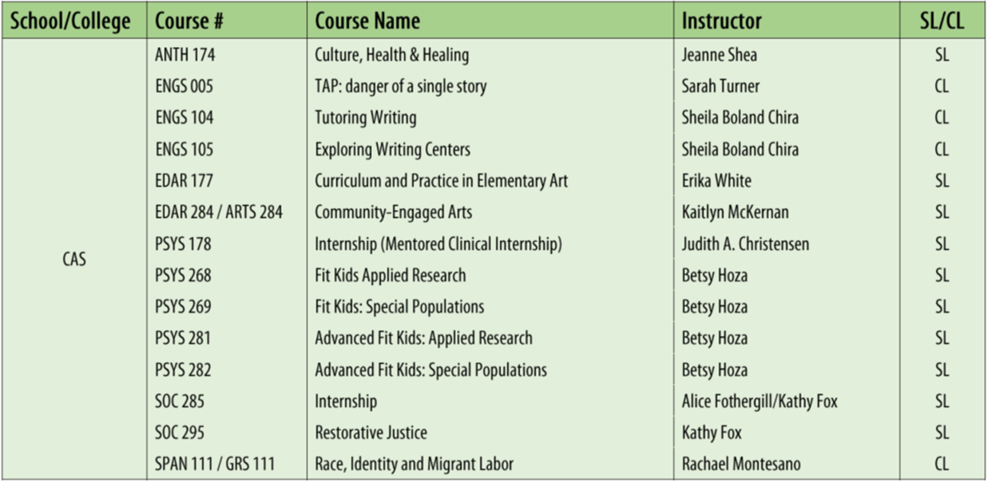Image resolution: width=988 pixels, height=482 pixels.
Task: Select Exploring Writing Centers course name
Action: coord(392,149)
